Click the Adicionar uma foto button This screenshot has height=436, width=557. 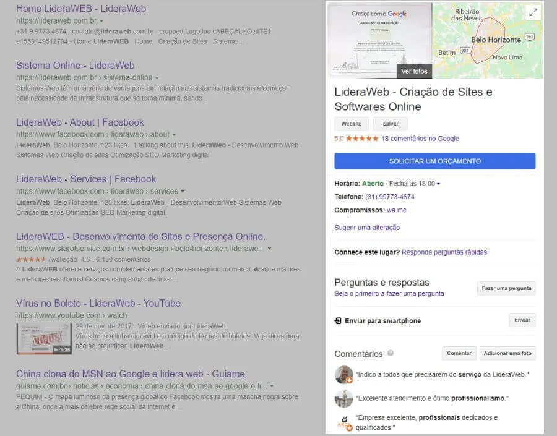507,353
